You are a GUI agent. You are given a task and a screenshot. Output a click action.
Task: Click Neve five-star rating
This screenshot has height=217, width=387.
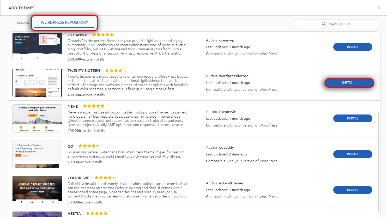click(94, 106)
